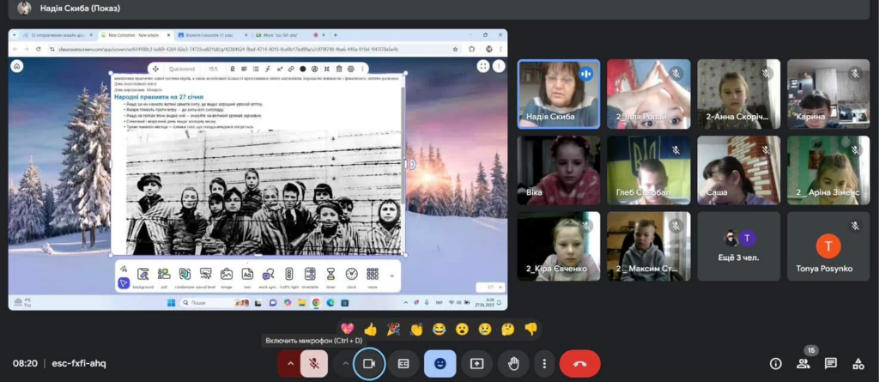Select 2_Ілля Ропай's video tile
This screenshot has width=879, height=382.
[649, 94]
